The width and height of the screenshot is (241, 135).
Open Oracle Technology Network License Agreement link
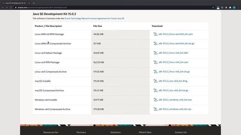click(x=94, y=18)
